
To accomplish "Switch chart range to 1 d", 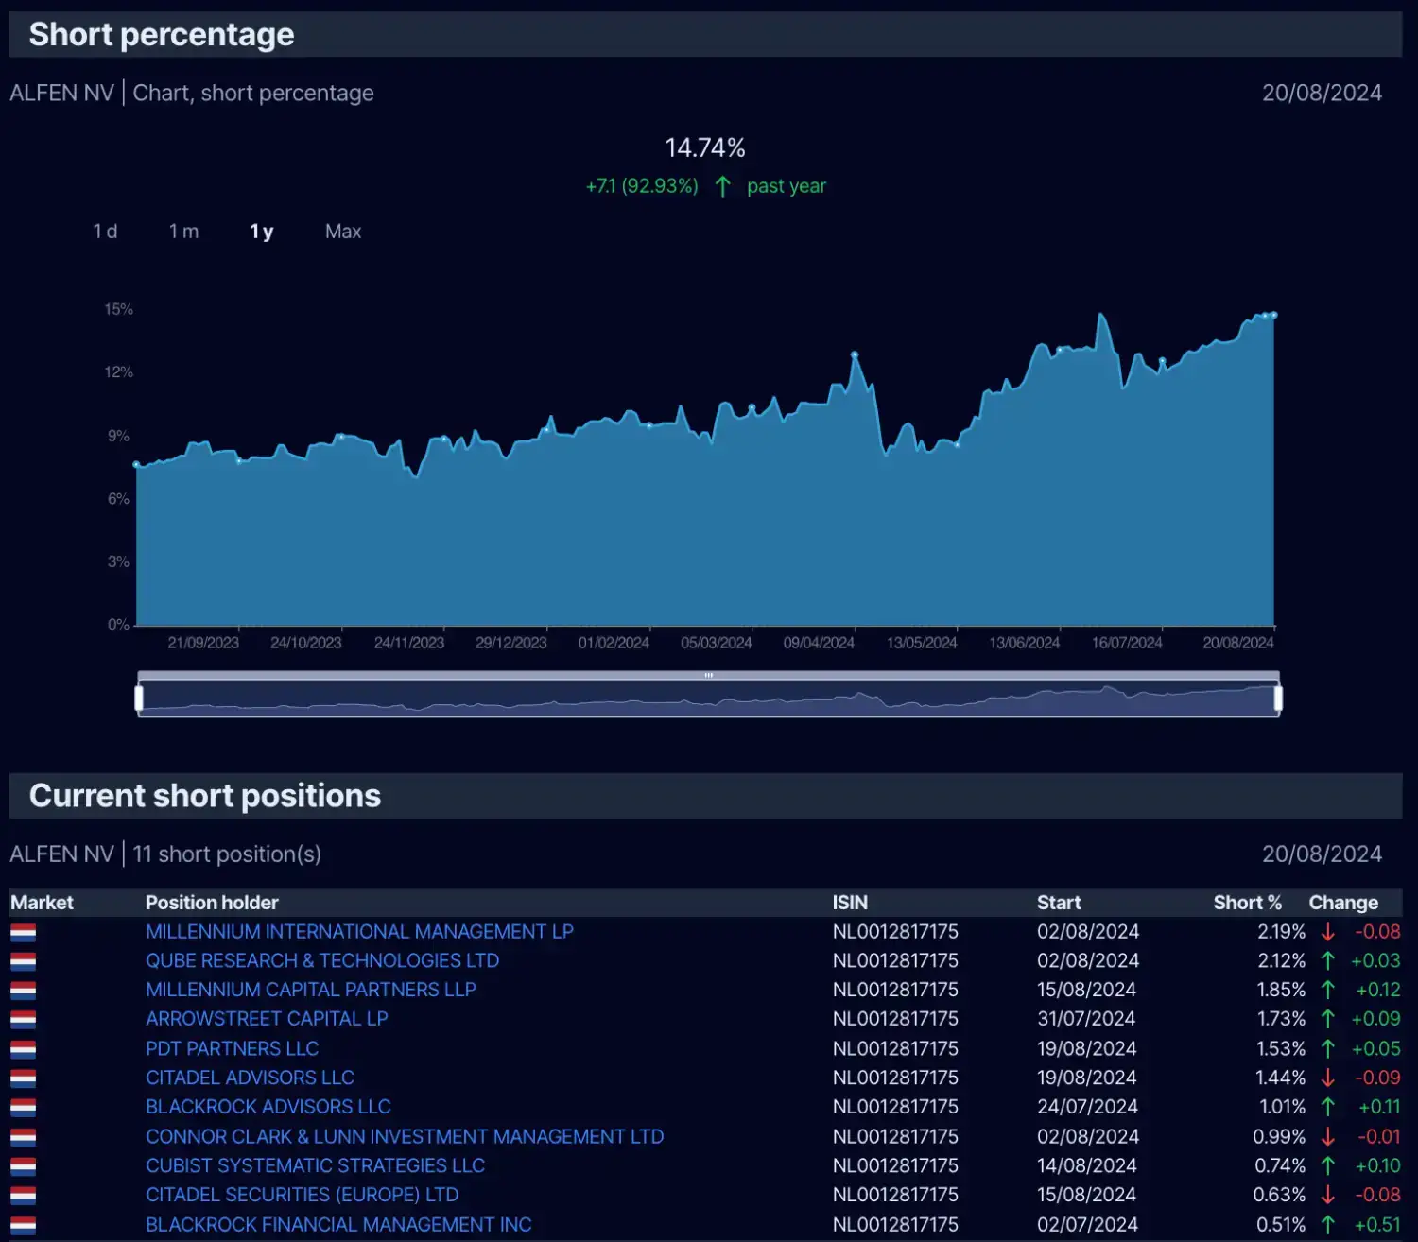I will click(105, 232).
